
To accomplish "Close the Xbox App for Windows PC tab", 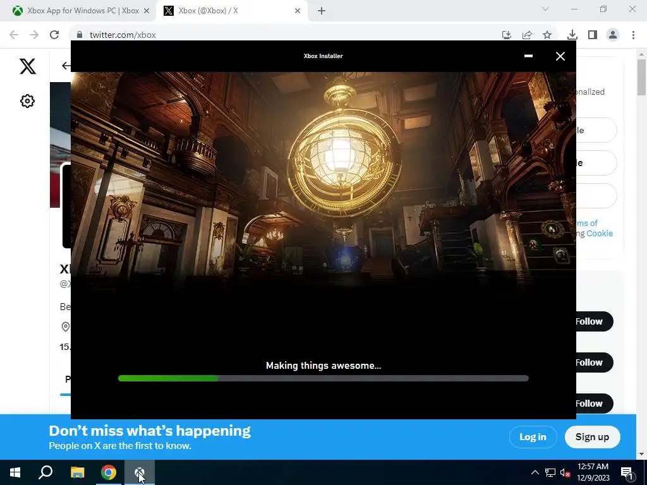I will (x=146, y=11).
